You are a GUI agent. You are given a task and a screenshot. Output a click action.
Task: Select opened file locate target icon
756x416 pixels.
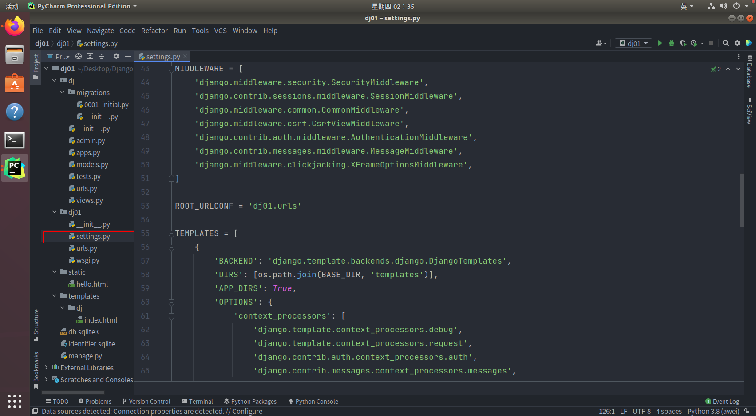(79, 56)
